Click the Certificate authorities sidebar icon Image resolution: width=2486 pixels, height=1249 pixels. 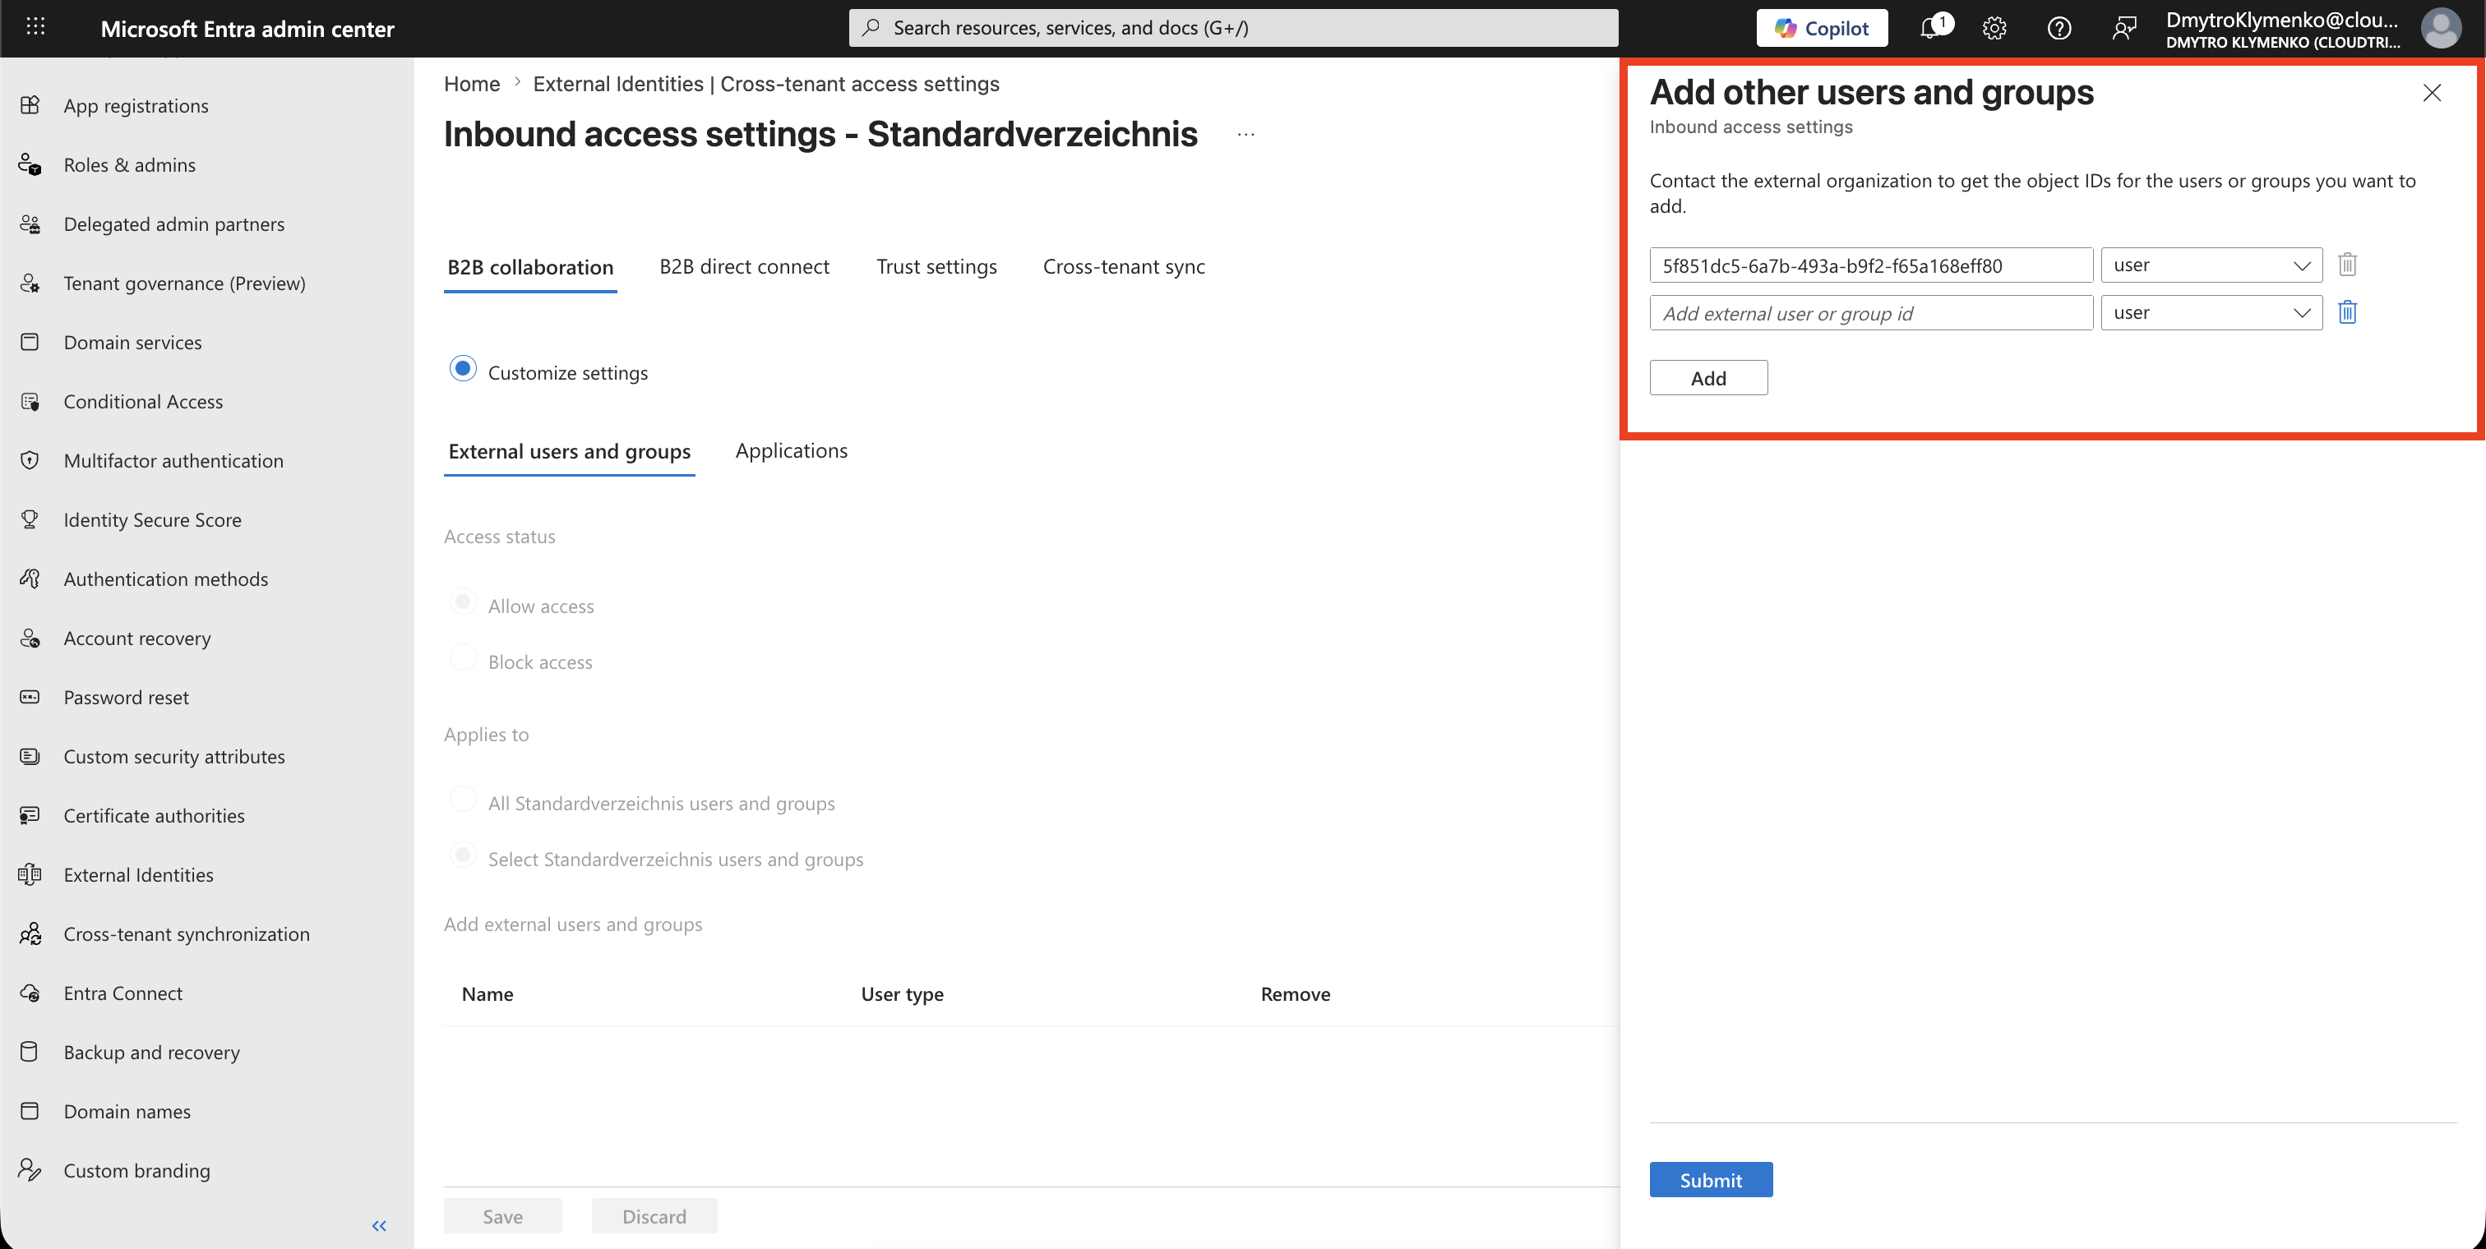pos(30,815)
